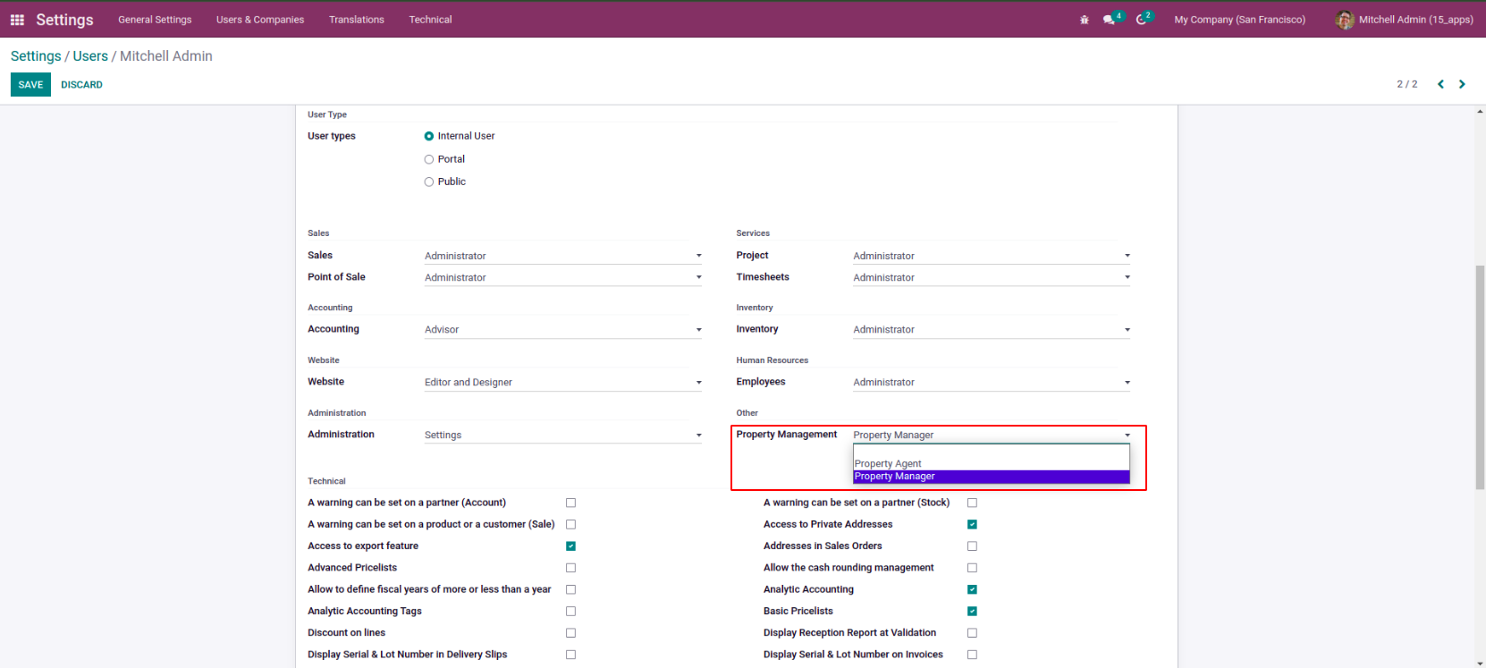Choose Property Agent from the list
1486x668 pixels.
(x=888, y=463)
